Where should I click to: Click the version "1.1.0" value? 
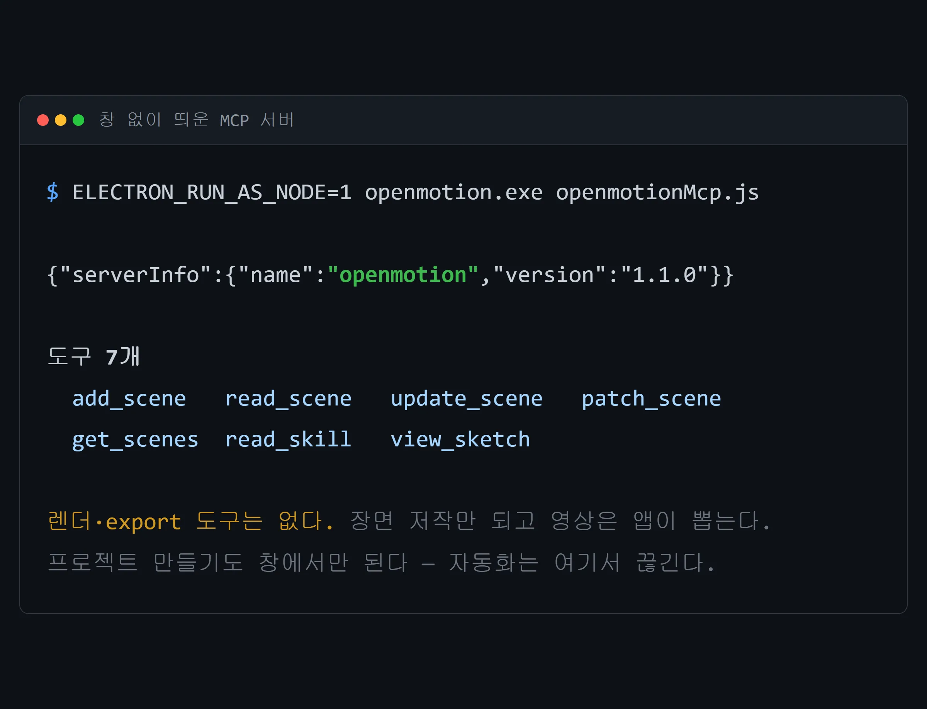click(x=664, y=275)
